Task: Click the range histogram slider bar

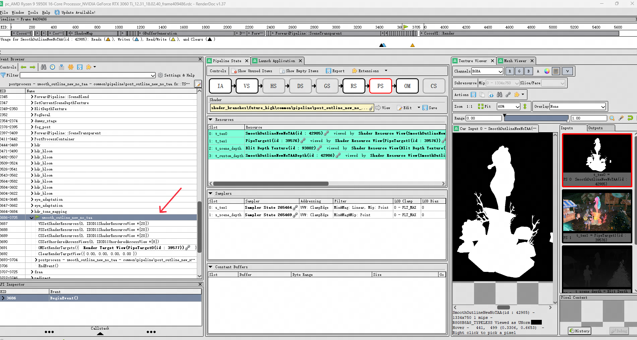Action: coord(536,118)
